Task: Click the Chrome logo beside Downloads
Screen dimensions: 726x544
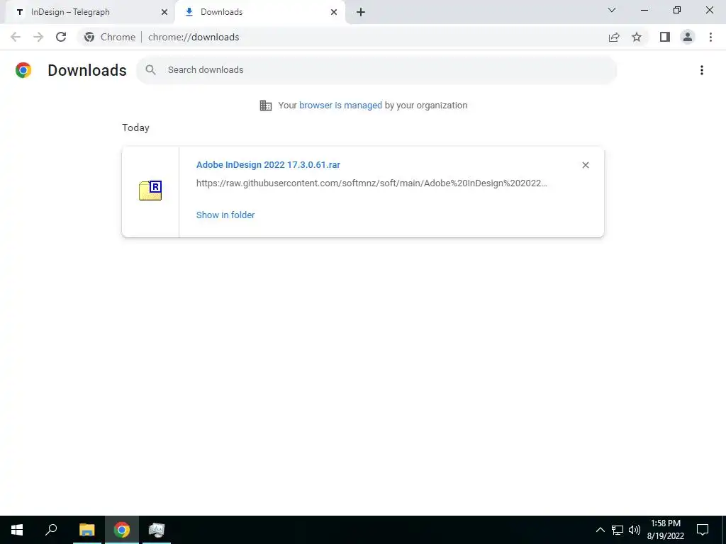Action: pos(23,70)
